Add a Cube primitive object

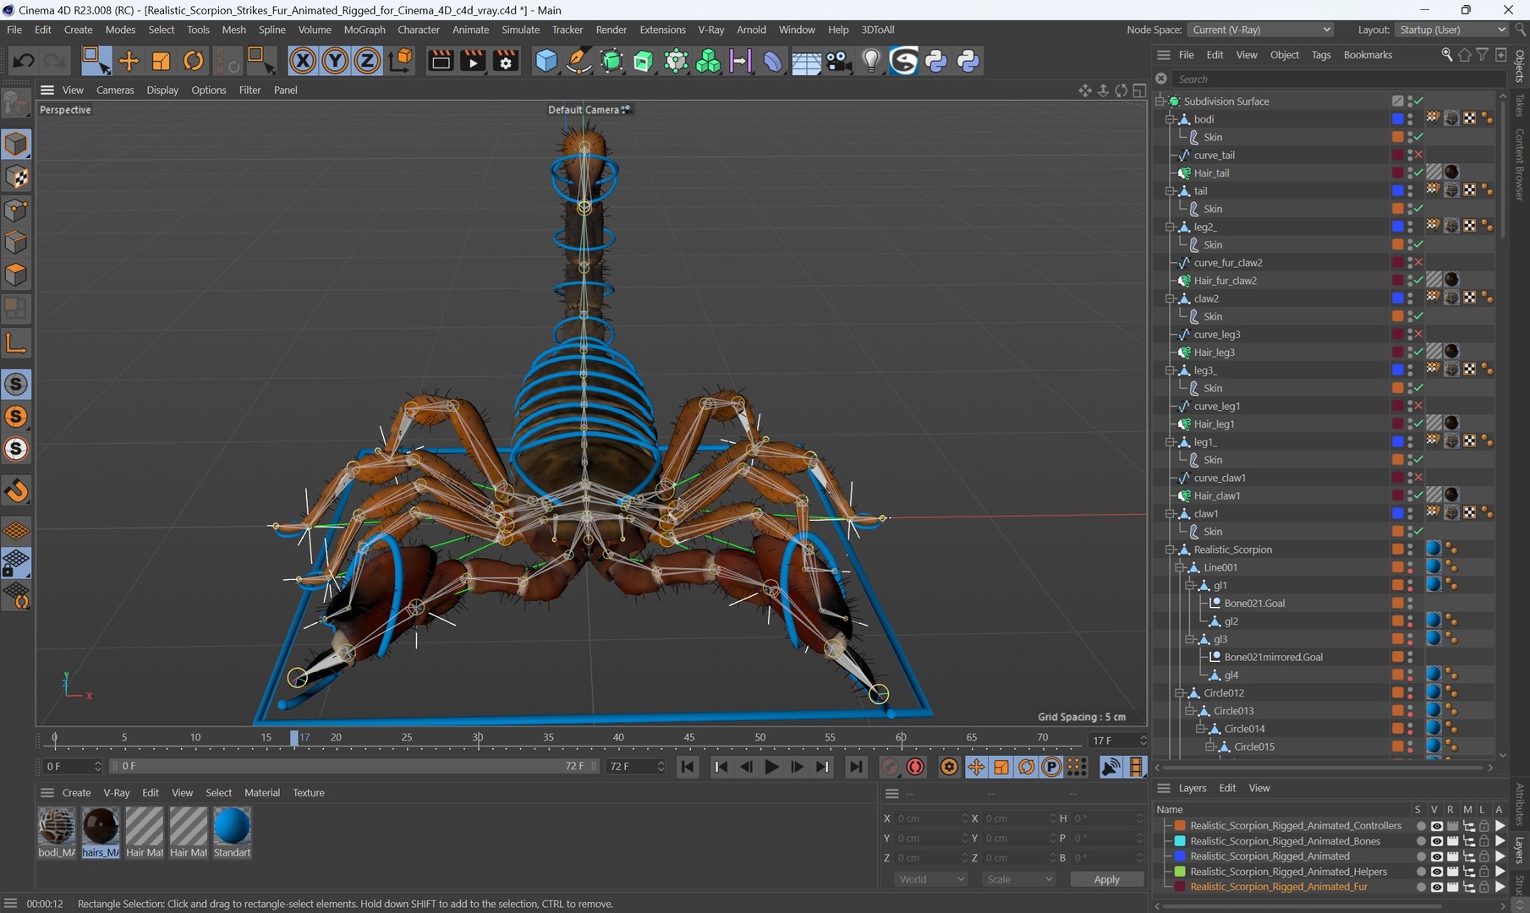(x=546, y=61)
